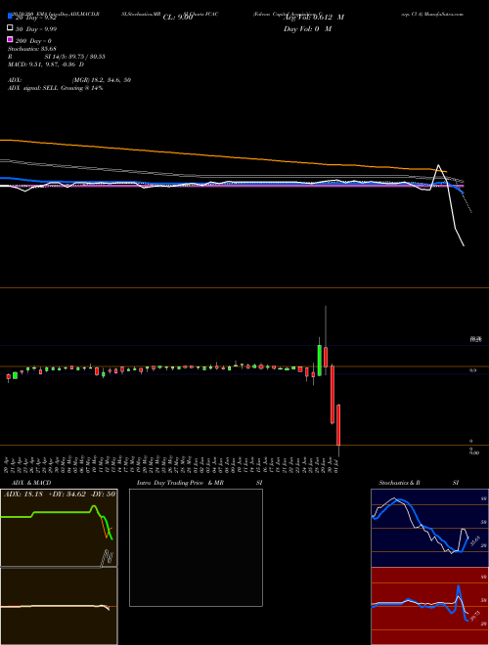Screen dimensions: 489x645
Task: Click the MACD sub-panel below ADX
Action: point(59,606)
